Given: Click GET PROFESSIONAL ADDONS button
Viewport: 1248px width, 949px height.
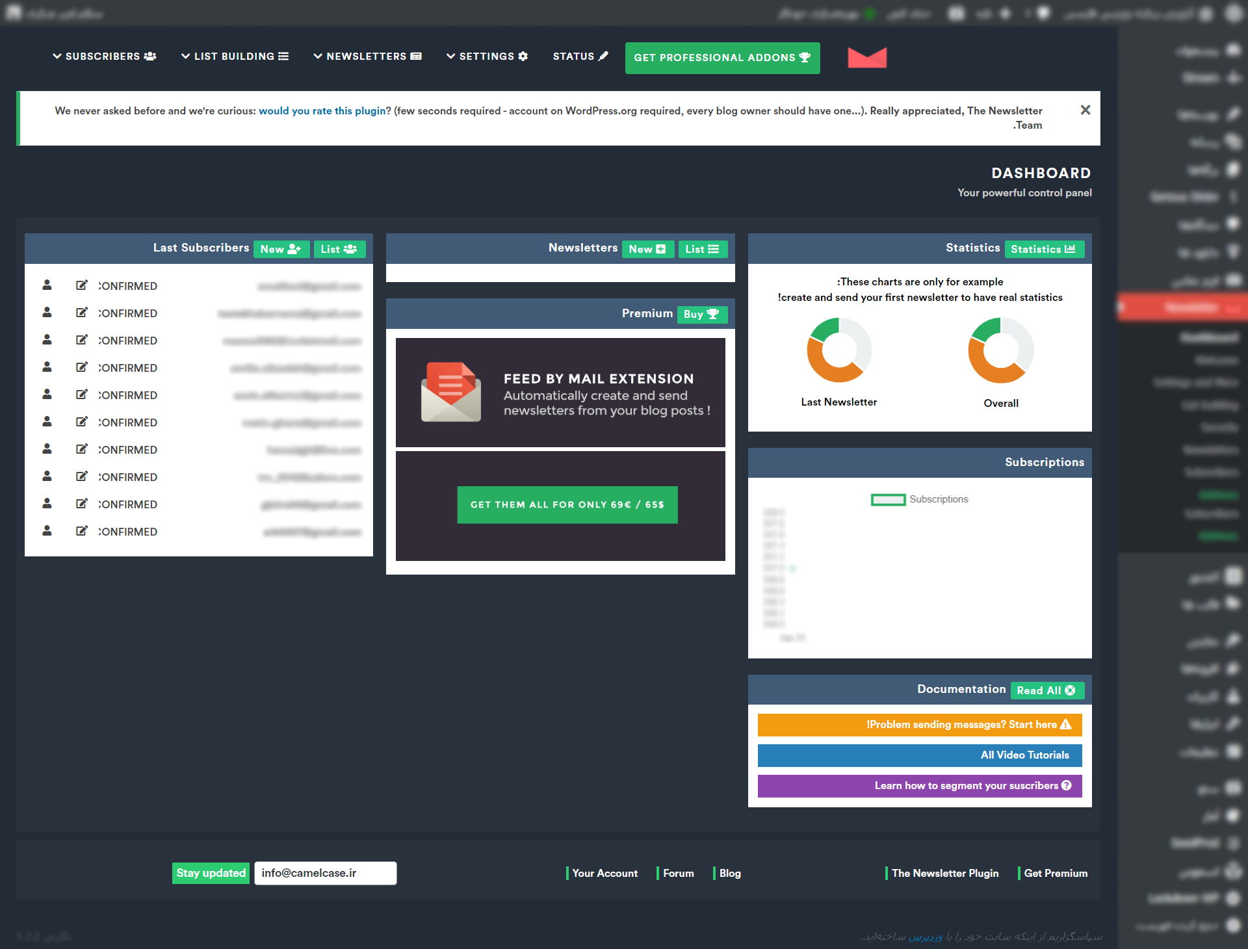Looking at the screenshot, I should [x=723, y=57].
